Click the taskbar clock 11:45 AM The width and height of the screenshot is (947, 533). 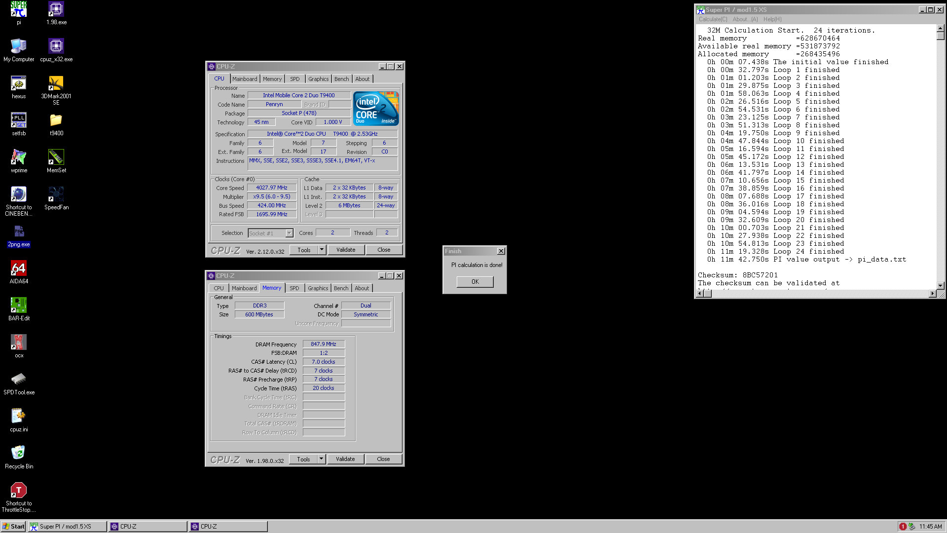coord(930,527)
